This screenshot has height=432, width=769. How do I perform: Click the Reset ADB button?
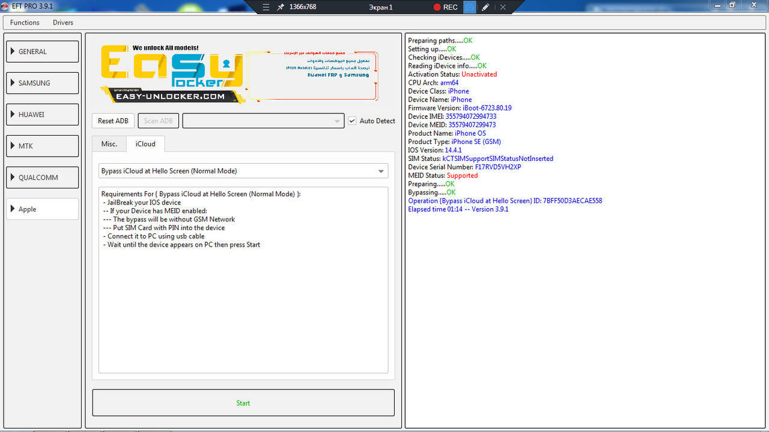point(113,121)
